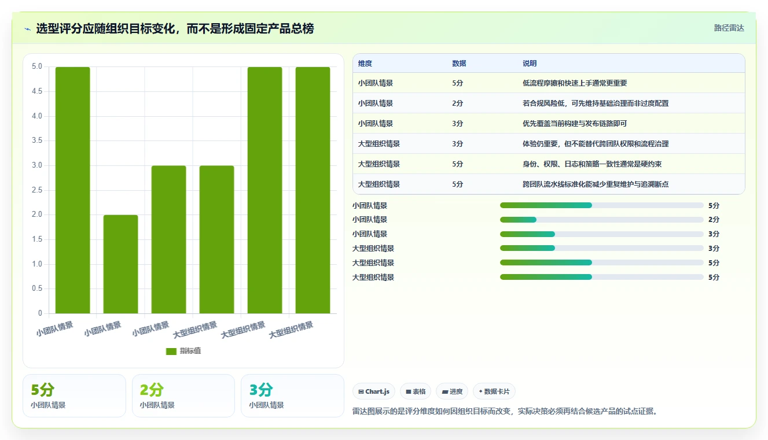Click the 0.5 y-axis label
The width and height of the screenshot is (768, 440).
pyautogui.click(x=36, y=289)
